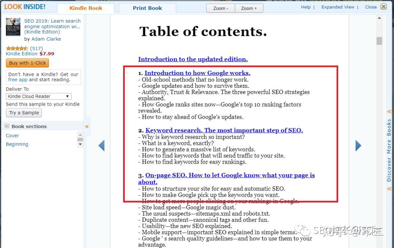Screen dimensions: 394x248
Task: Click the page scrollbar up arrow
Action: click(379, 18)
